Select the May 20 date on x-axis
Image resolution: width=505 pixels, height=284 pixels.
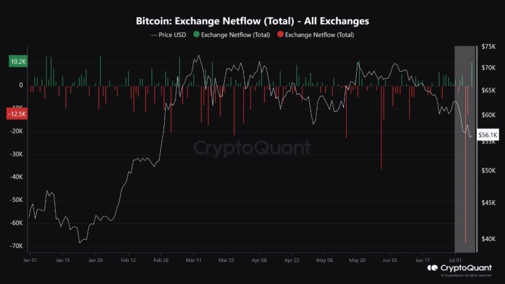[357, 259]
